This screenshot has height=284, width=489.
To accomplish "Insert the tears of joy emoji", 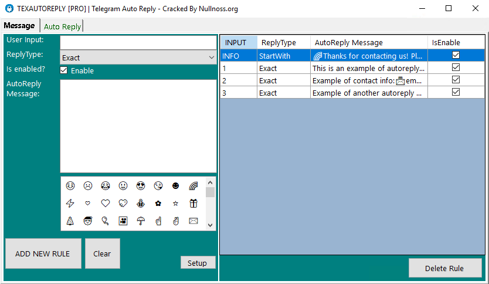I will pos(106,185).
